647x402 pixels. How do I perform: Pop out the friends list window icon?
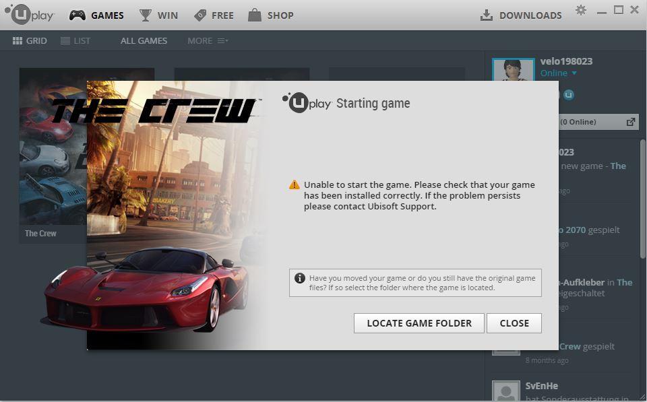pos(631,122)
